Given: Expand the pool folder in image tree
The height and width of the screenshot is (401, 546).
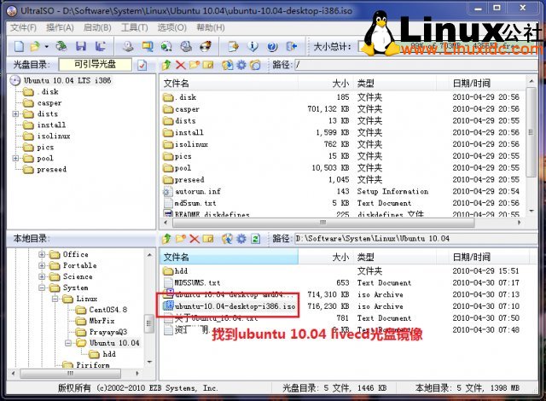Looking at the screenshot, I should (15, 159).
